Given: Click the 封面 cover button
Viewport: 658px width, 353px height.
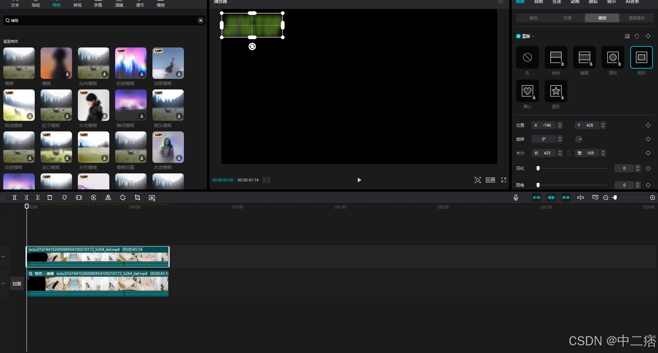Looking at the screenshot, I should 17,284.
